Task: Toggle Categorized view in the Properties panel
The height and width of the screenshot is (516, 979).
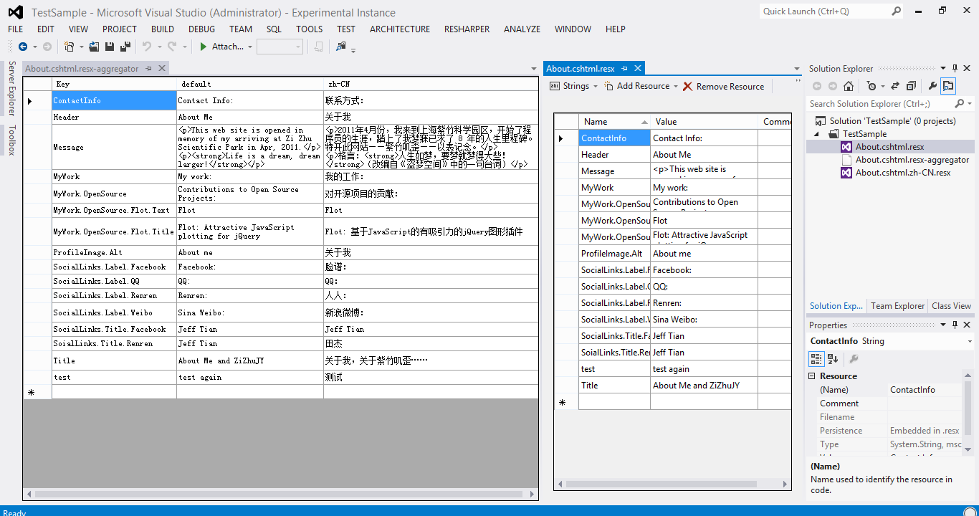Action: point(816,358)
